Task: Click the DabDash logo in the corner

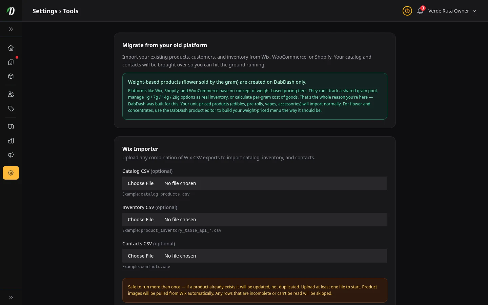Action: [11, 11]
